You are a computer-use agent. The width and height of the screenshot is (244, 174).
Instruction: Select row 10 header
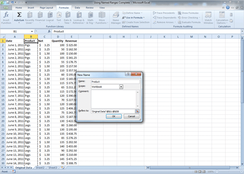3,79
